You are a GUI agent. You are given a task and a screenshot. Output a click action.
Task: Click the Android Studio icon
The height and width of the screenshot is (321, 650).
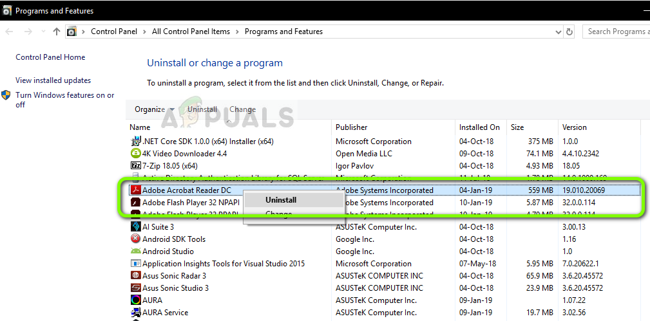(136, 252)
